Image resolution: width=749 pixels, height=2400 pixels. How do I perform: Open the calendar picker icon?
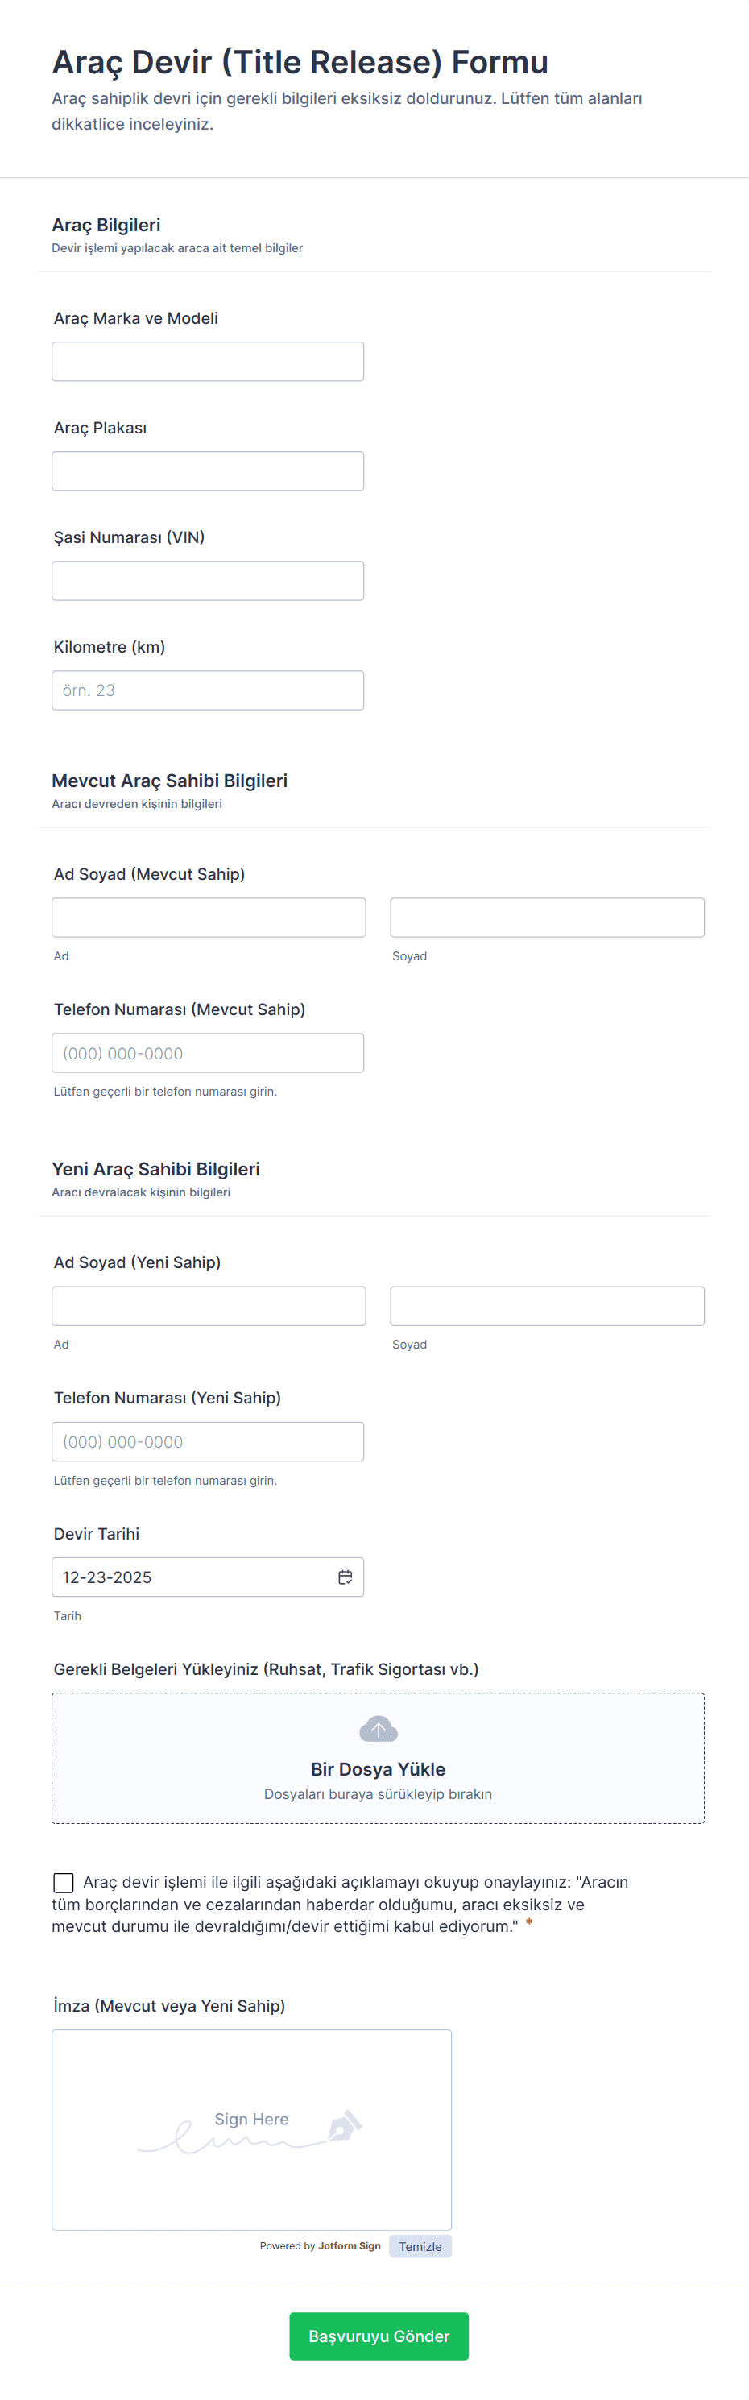(345, 1577)
